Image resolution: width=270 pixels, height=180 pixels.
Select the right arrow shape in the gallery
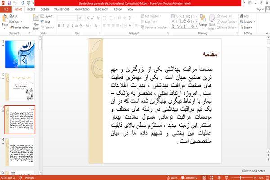point(185,21)
